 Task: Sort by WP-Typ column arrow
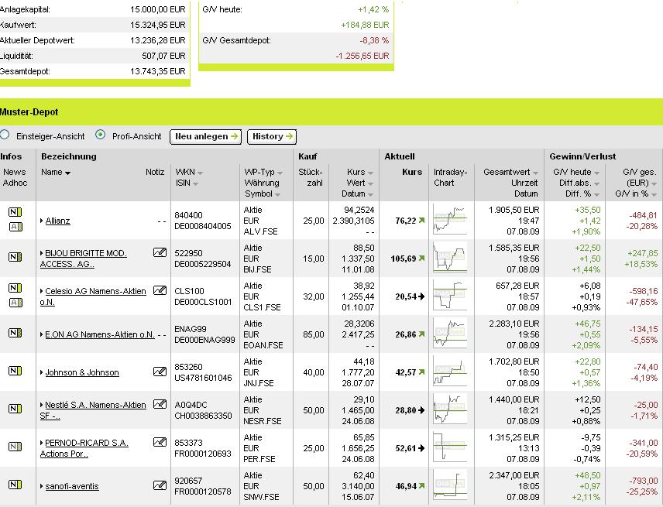[280, 173]
